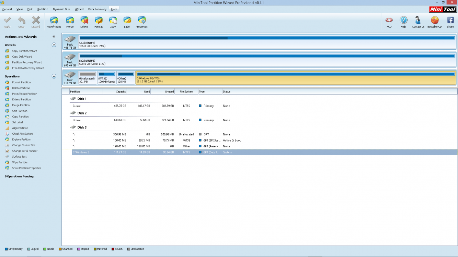
Task: Click the Undo arrow icon
Action: coord(21,20)
